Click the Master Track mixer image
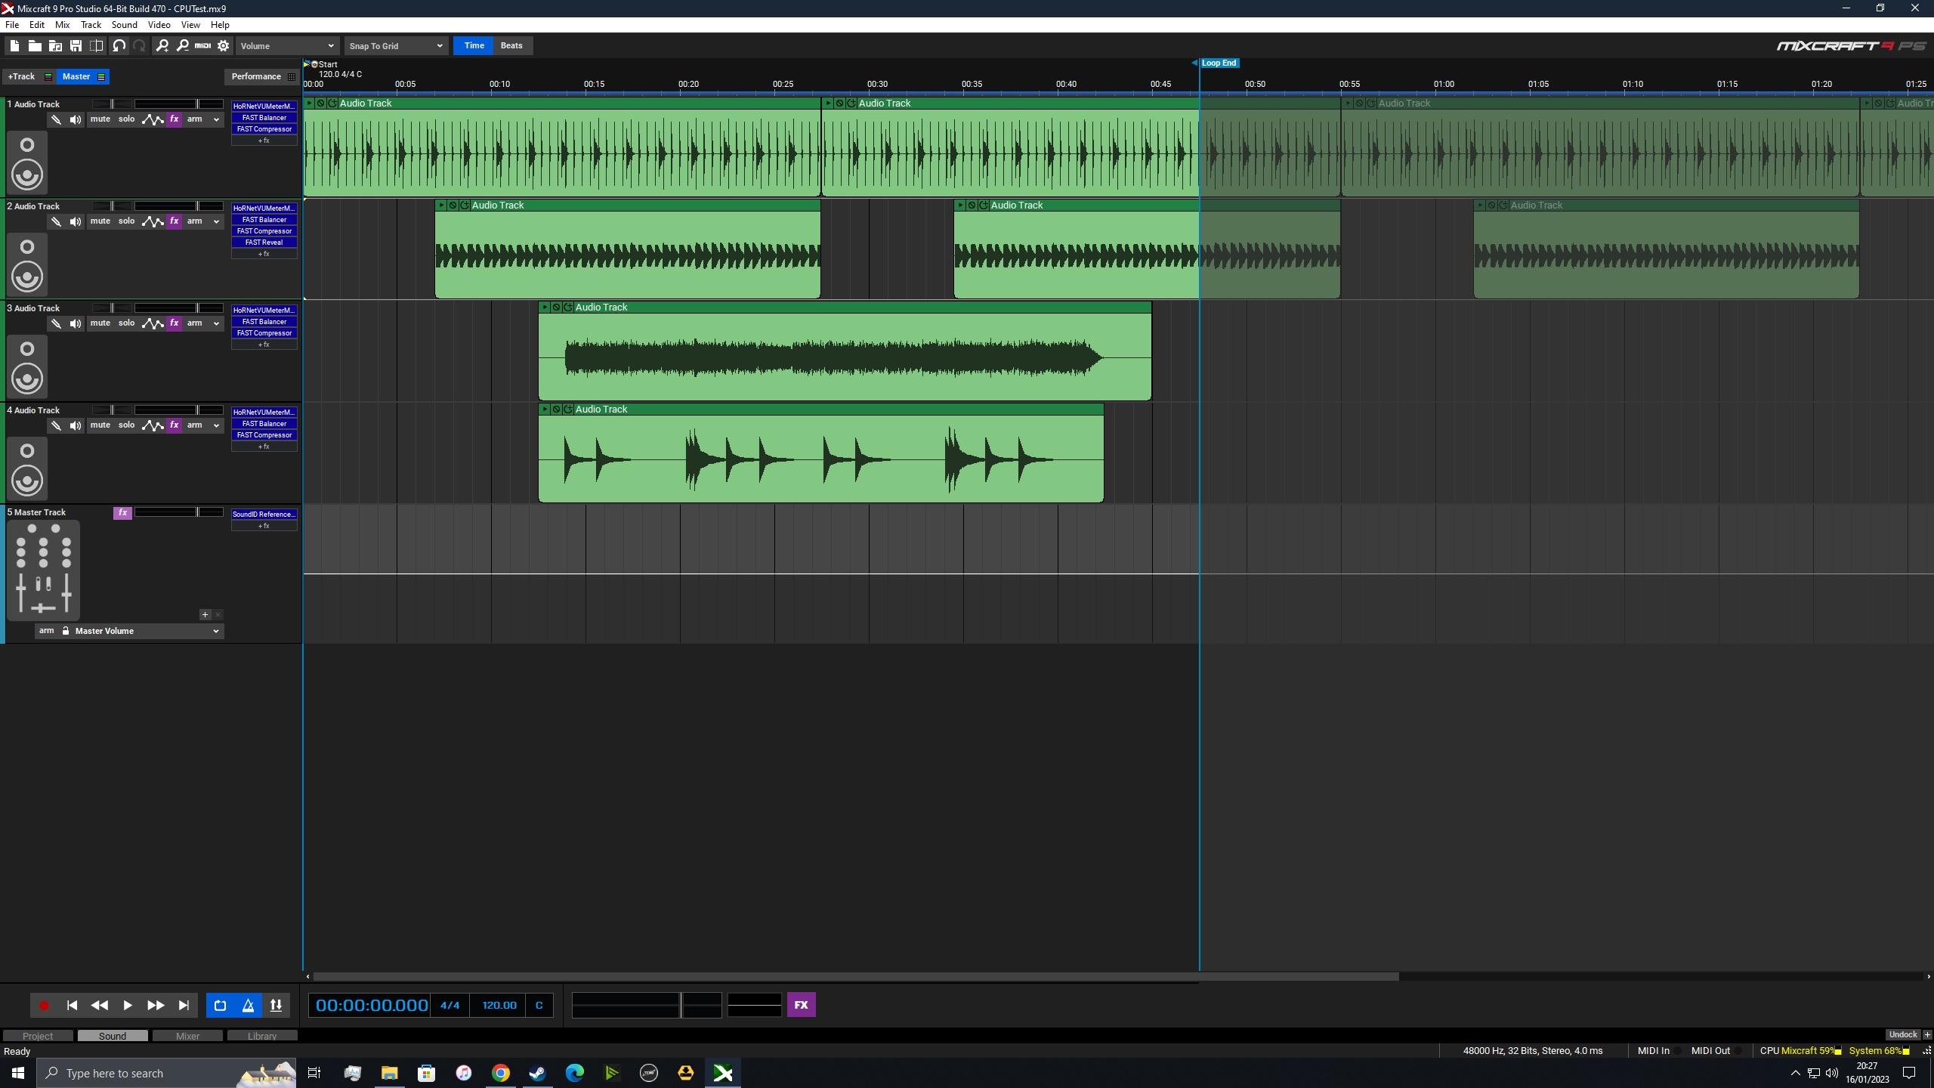Viewport: 1934px width, 1088px height. [x=43, y=569]
